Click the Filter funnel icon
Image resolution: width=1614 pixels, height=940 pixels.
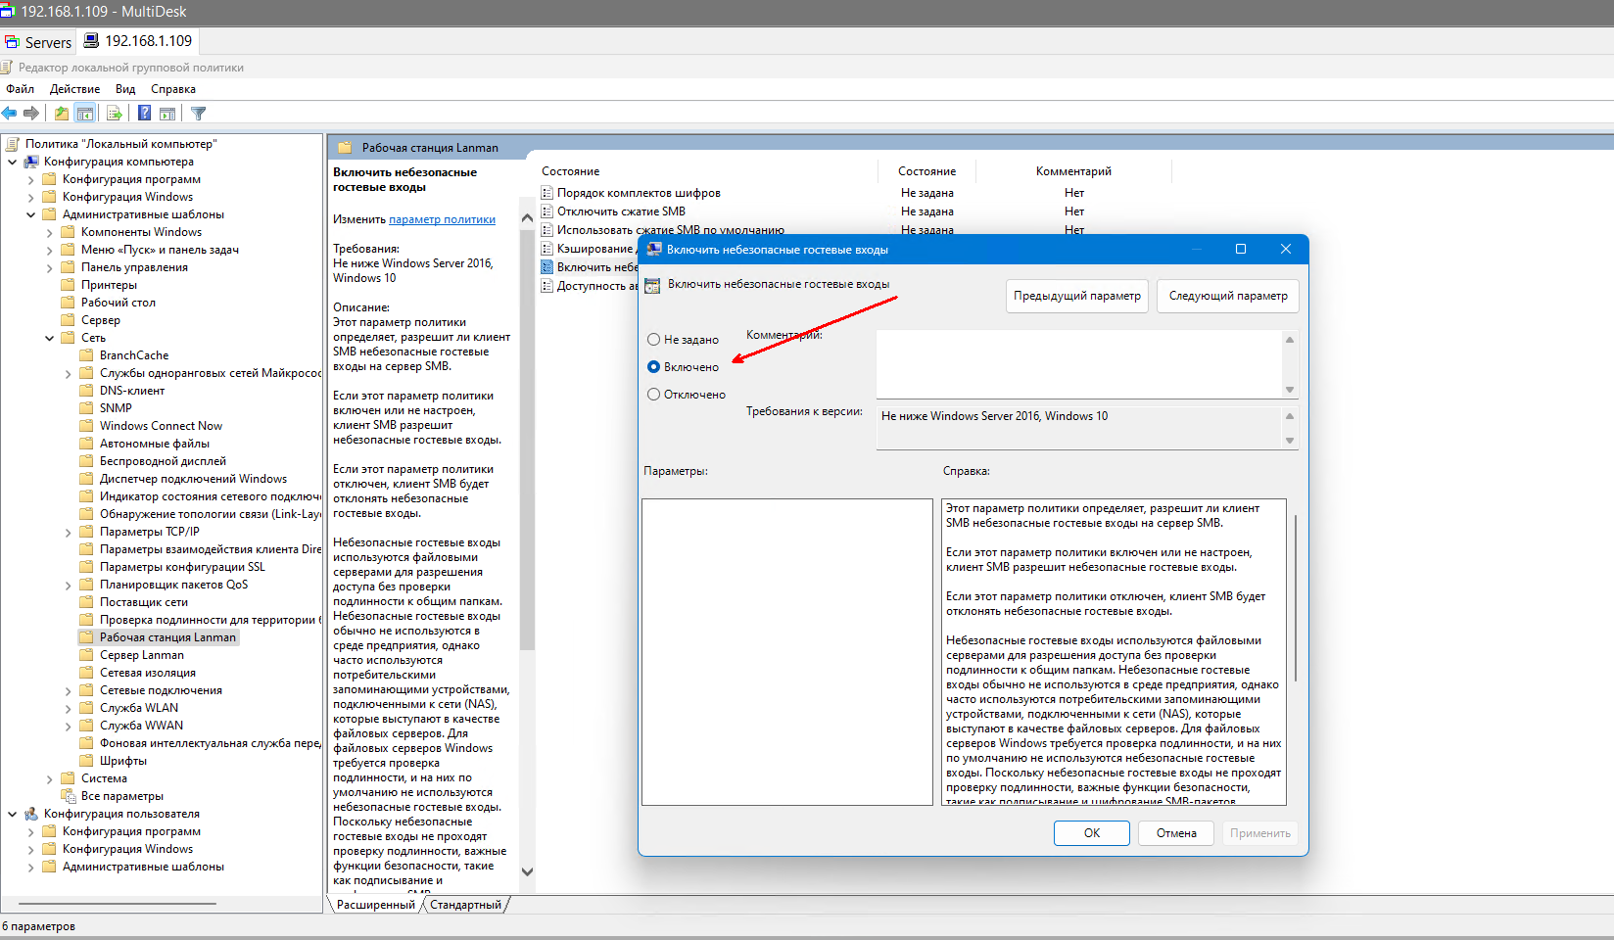pyautogui.click(x=199, y=114)
